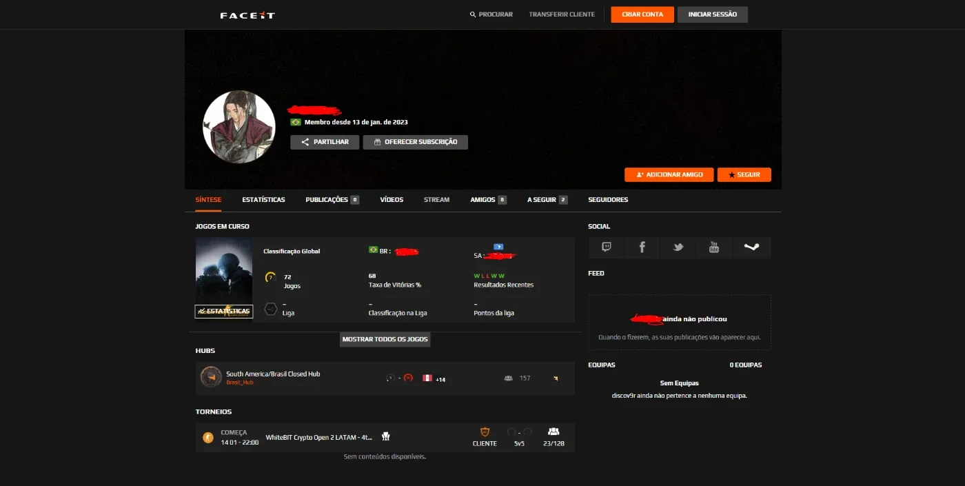965x486 pixels.
Task: Switch to the SÍNTESE tab
Action: click(x=208, y=200)
